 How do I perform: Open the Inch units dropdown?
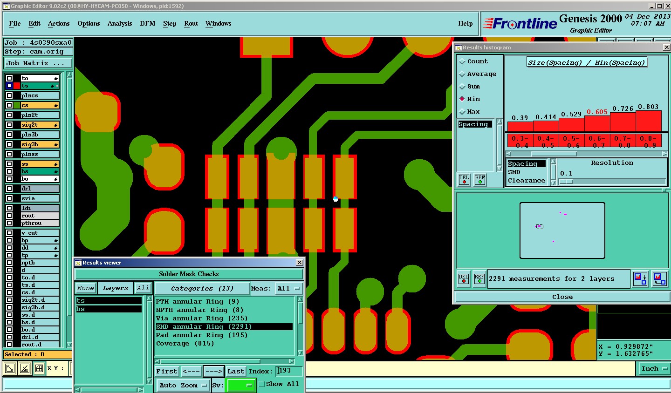point(653,369)
